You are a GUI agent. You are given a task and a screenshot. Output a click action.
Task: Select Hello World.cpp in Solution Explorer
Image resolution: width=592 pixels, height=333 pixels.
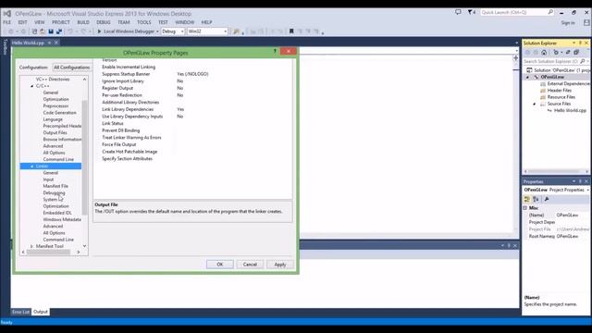(570, 111)
